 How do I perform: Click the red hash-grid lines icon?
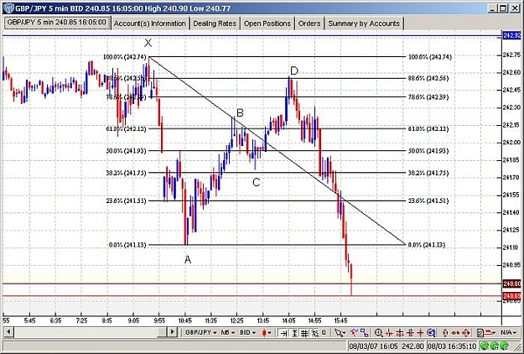[410, 332]
